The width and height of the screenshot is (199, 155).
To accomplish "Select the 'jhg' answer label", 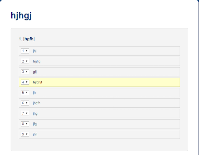I will [x=35, y=113].
